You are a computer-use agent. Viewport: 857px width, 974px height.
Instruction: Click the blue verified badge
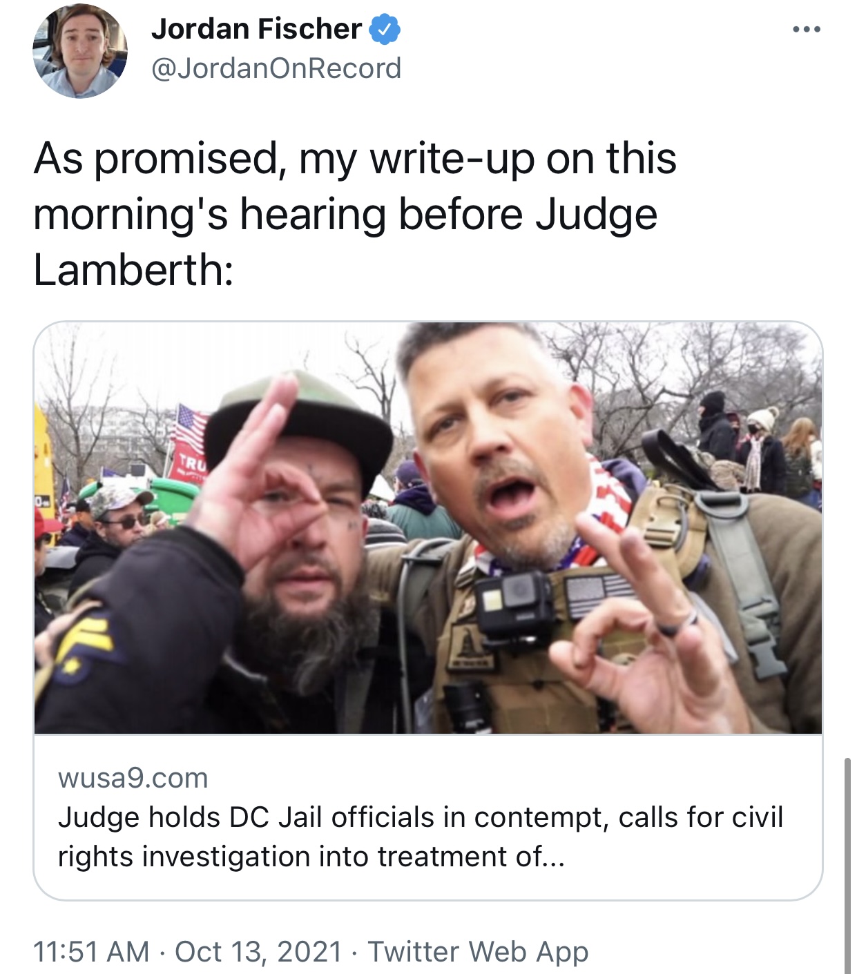[385, 30]
